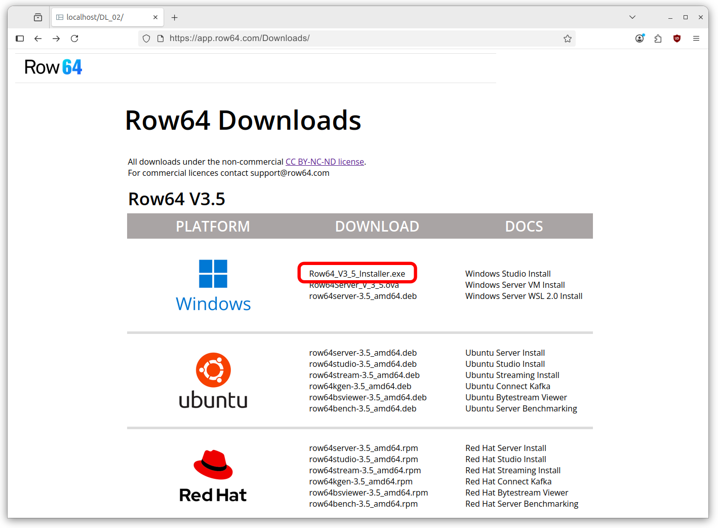Toggle the sidebar icon in the toolbar
Screen dimensions: 718x528
pos(20,39)
